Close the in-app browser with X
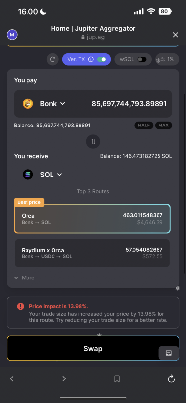 pos(176,35)
